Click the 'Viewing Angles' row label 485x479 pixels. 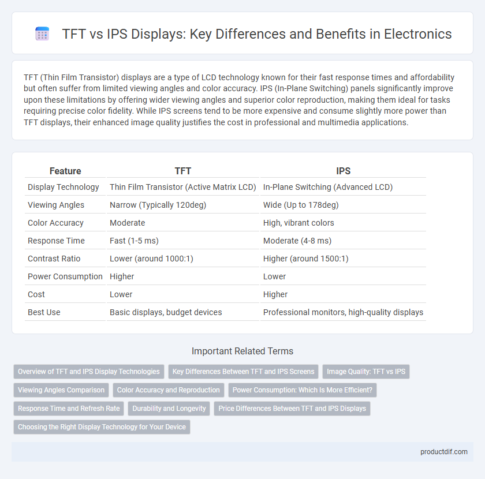(56, 205)
